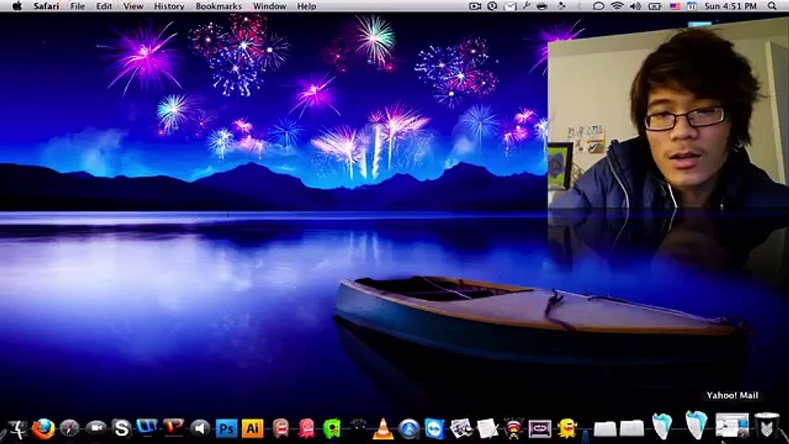Open the purple cassette tape app icon

click(540, 429)
